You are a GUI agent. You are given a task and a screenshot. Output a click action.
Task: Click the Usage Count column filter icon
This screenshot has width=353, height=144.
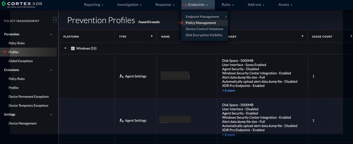click(x=351, y=36)
